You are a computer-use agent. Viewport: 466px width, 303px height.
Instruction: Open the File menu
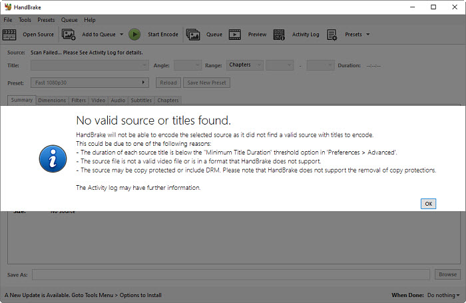(8, 20)
